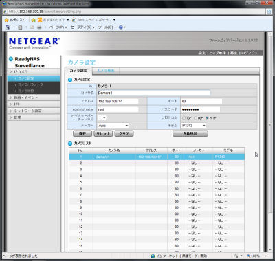Select camera list row number 15
Screen dimensions: 275x261
[x=157, y=246]
